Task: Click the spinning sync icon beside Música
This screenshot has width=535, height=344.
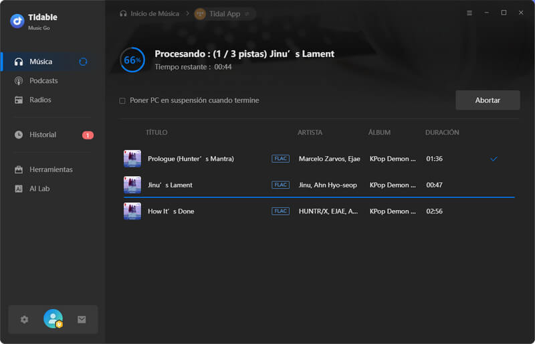Action: click(83, 62)
